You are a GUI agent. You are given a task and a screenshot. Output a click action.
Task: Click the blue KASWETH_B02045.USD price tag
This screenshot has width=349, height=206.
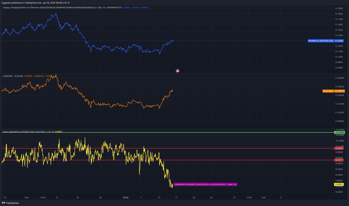point(321,41)
